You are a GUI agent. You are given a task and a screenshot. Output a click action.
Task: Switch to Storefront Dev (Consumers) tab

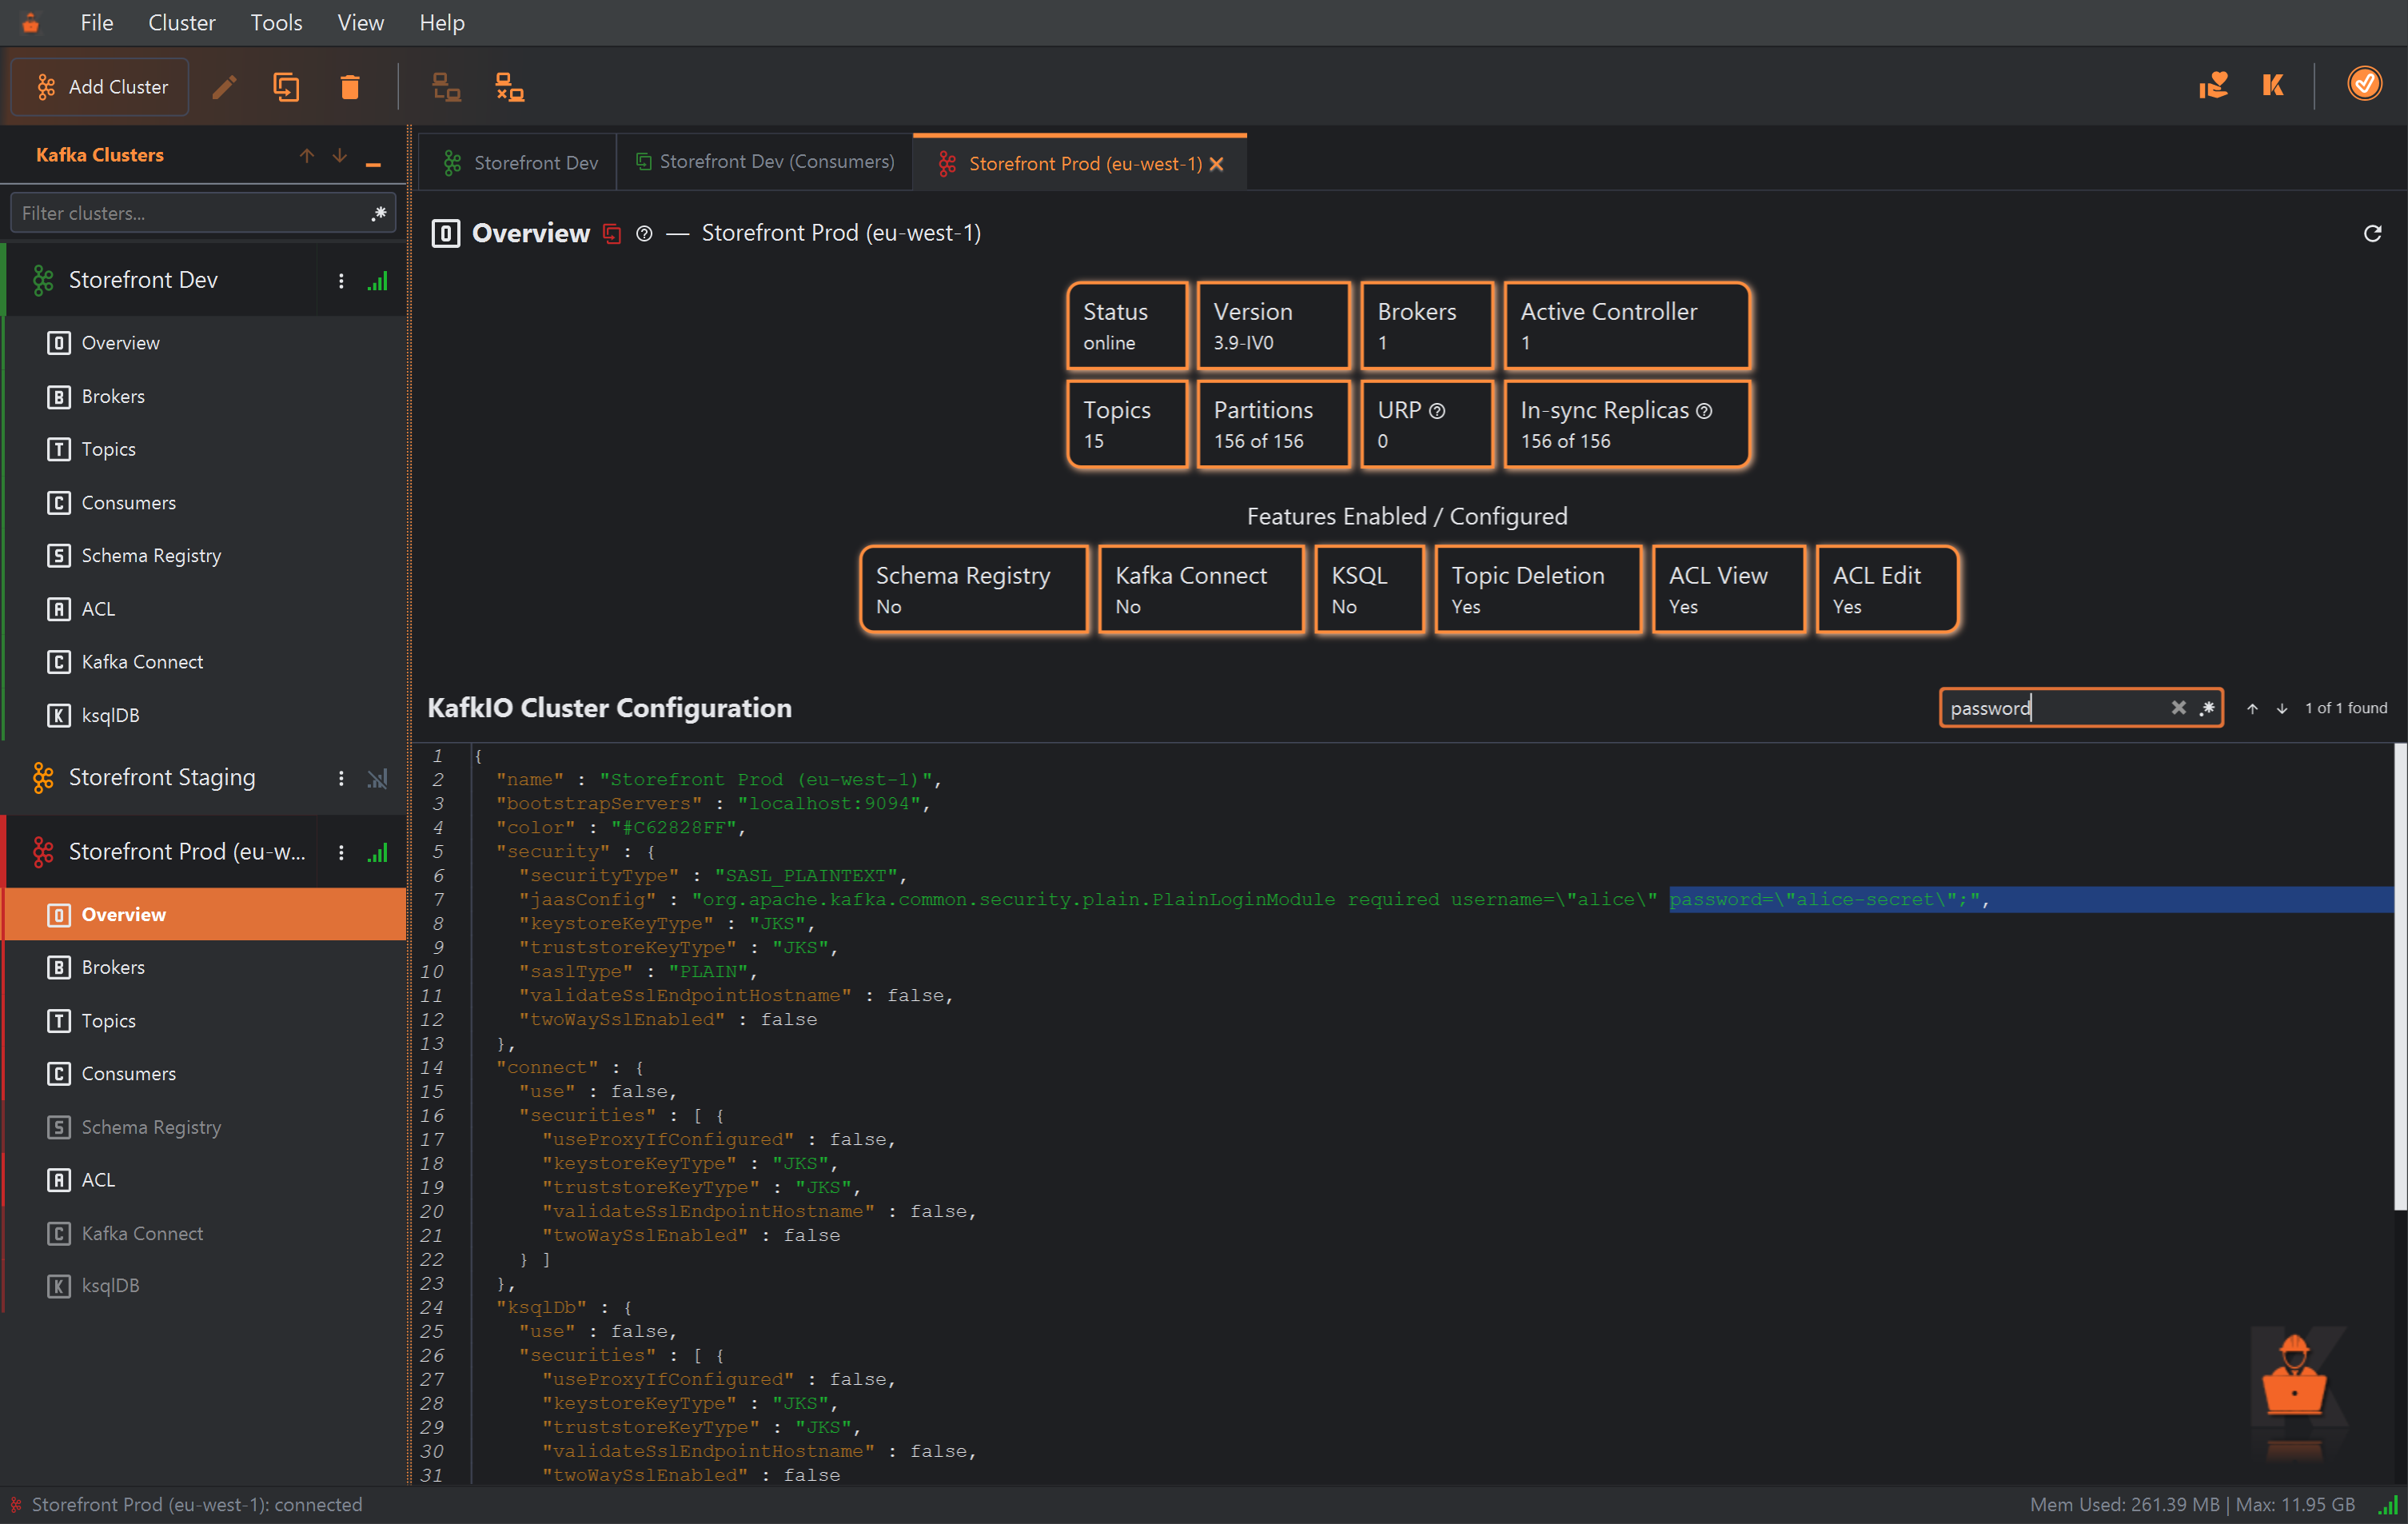(x=765, y=161)
